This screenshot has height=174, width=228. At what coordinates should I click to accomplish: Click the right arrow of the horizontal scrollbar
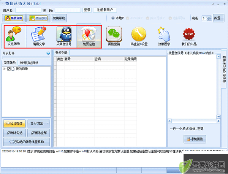pos(218,121)
